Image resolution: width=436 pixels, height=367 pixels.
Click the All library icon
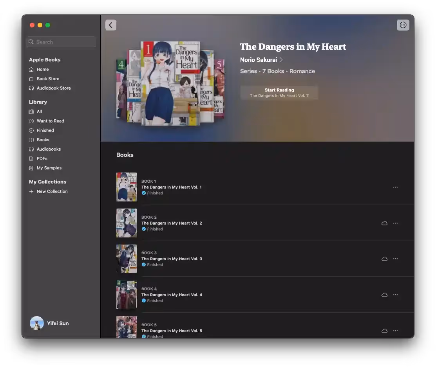pos(31,112)
